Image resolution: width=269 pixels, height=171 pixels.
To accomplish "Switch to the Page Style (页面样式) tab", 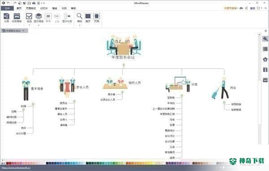I will [x=31, y=8].
